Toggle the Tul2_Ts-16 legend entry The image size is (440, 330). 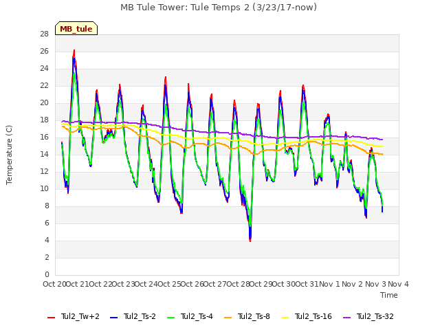307,316
